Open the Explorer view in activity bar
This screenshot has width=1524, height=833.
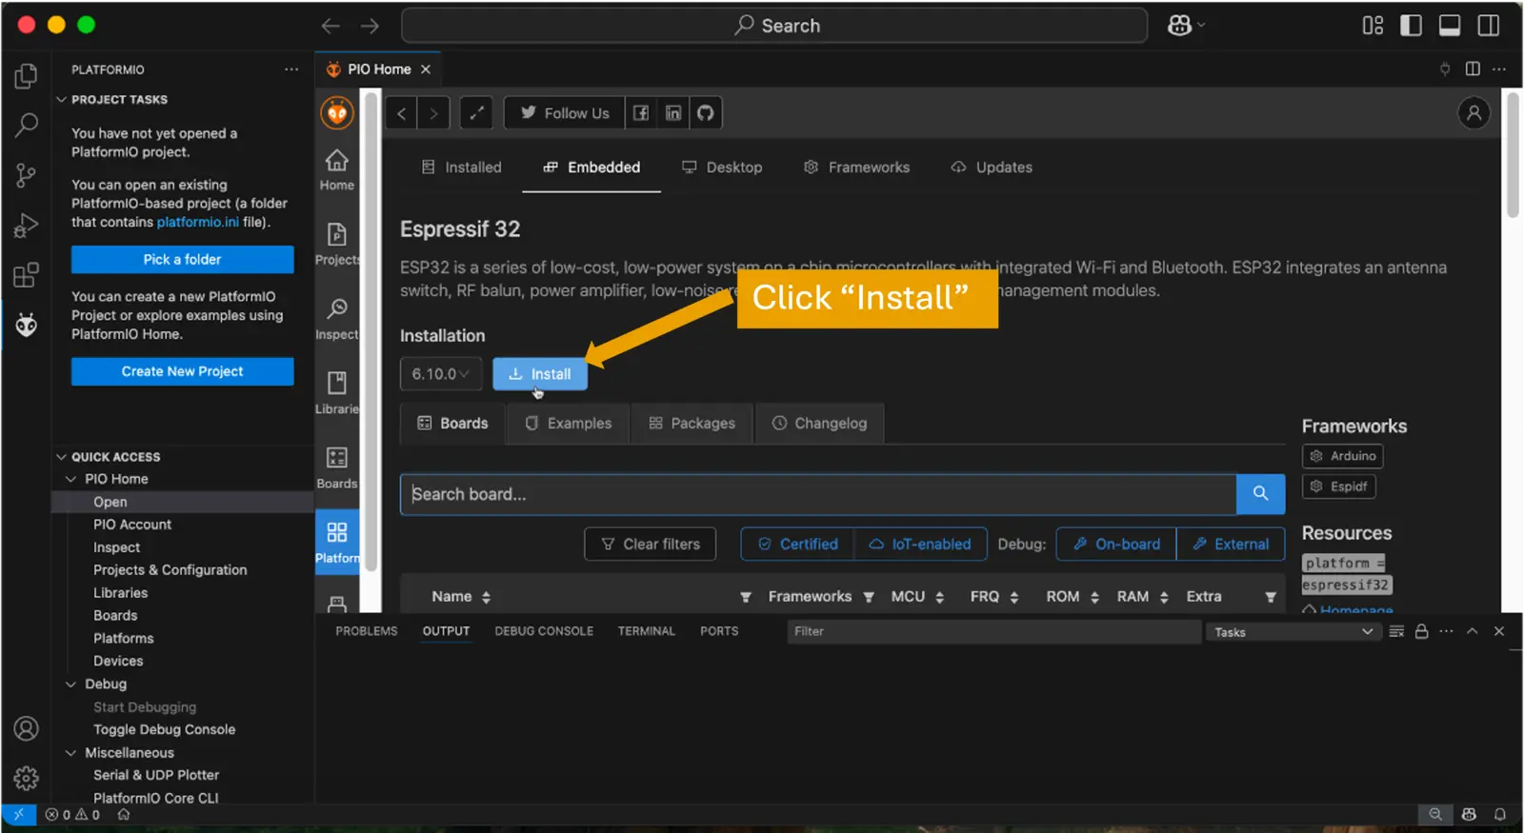pos(27,75)
